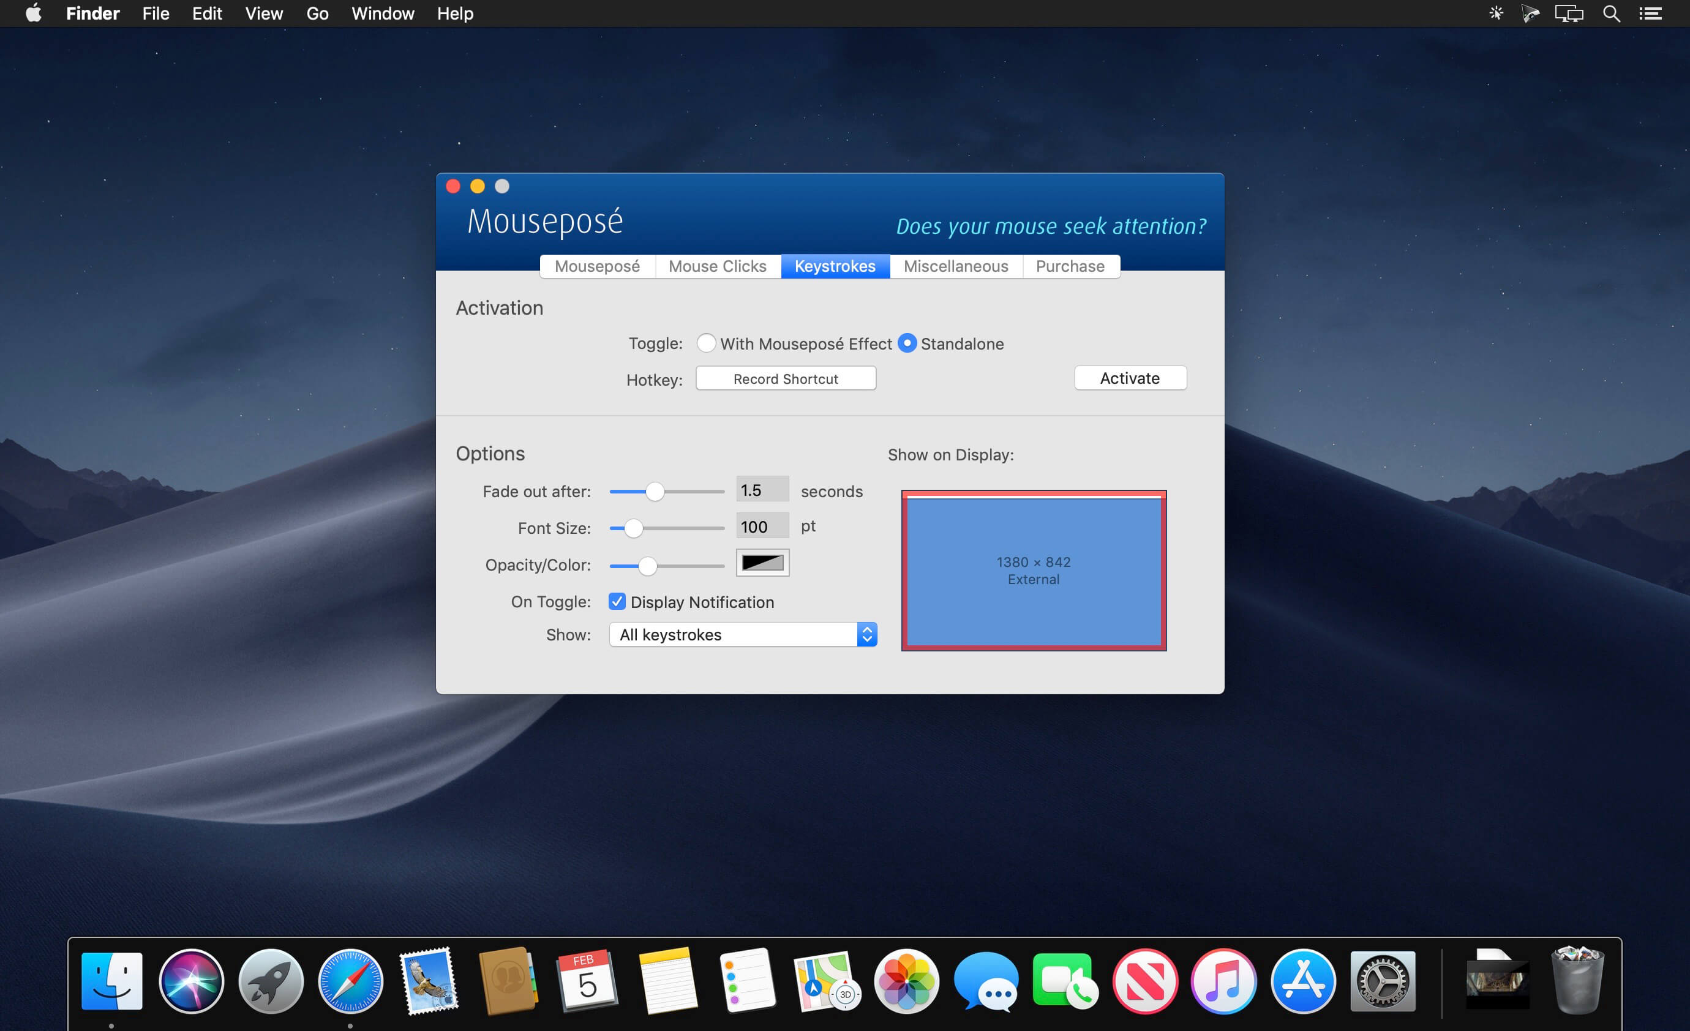Open the Finder menu
Viewport: 1690px width, 1031px height.
click(x=92, y=13)
